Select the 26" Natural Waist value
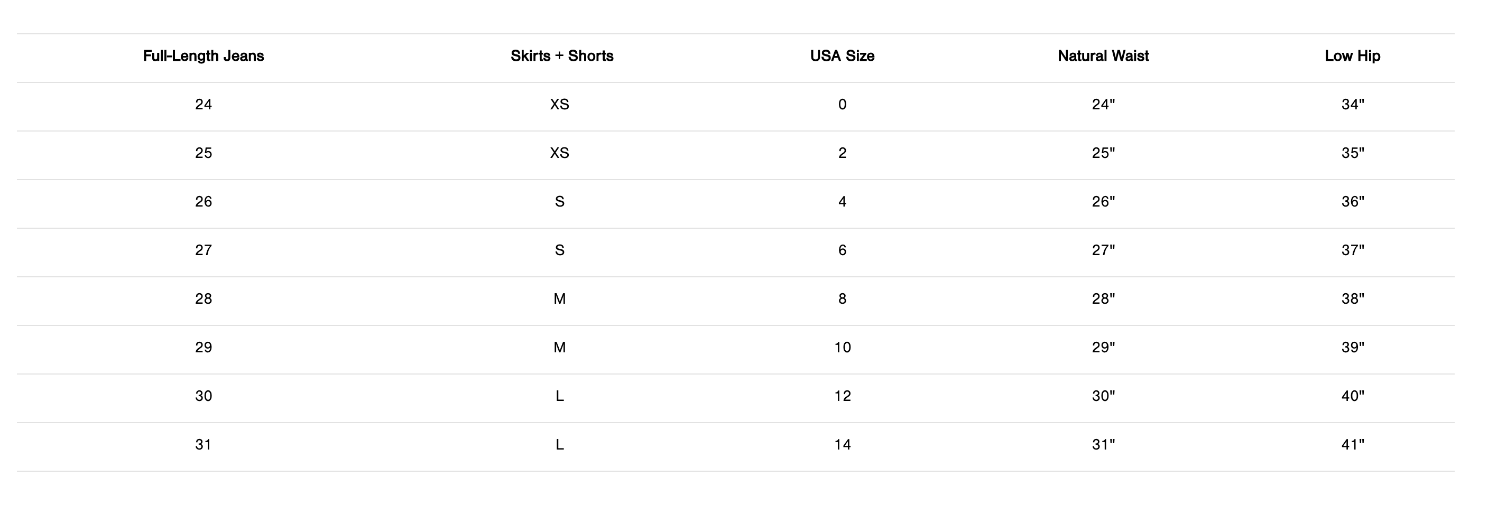Image resolution: width=1497 pixels, height=505 pixels. pyautogui.click(x=1103, y=201)
